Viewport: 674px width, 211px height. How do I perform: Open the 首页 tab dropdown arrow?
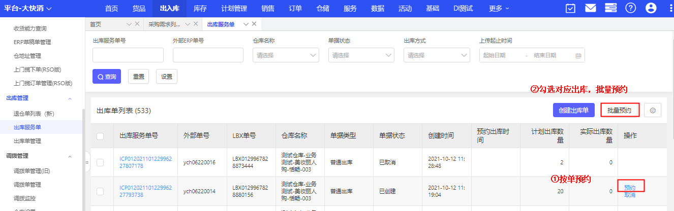[129, 24]
